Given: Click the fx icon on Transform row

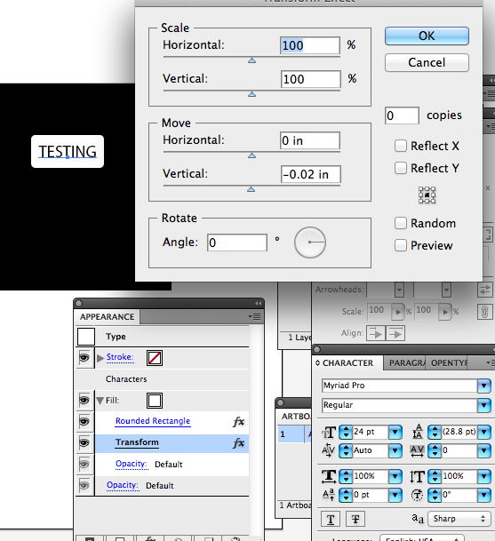Looking at the screenshot, I should point(239,443).
